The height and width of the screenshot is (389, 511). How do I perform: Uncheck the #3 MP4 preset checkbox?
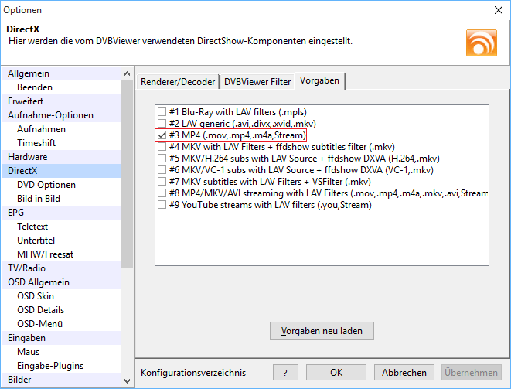coord(162,135)
